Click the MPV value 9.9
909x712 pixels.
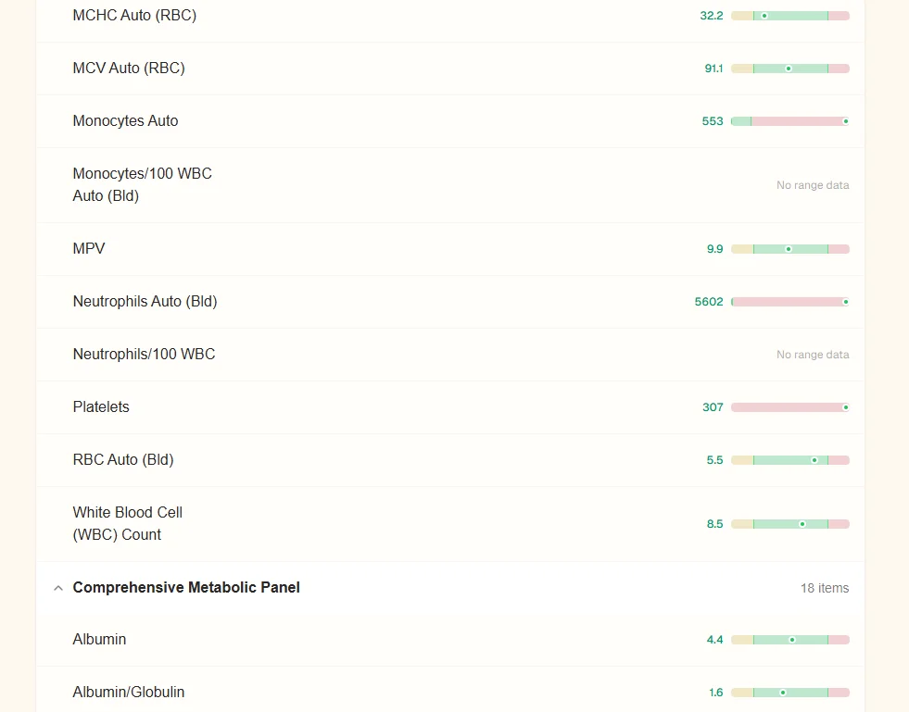(714, 249)
